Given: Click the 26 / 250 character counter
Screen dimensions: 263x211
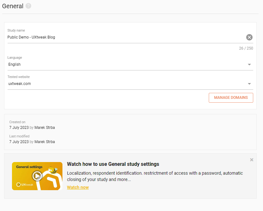Looking at the screenshot, I should (246, 48).
